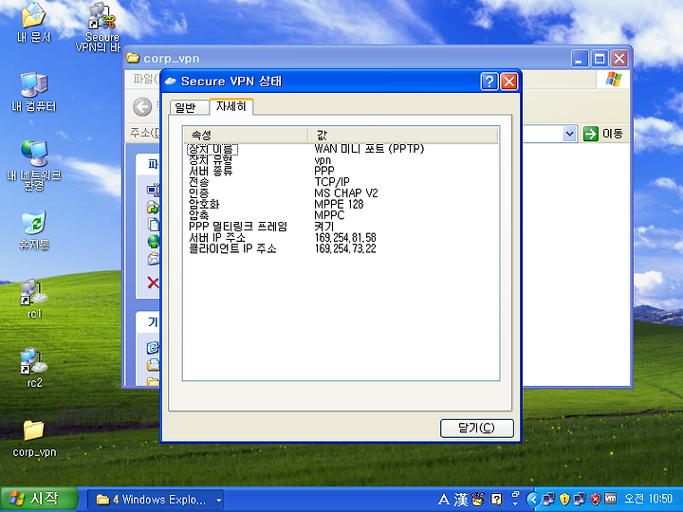Click the MS CHAP V2 value

[x=346, y=193]
